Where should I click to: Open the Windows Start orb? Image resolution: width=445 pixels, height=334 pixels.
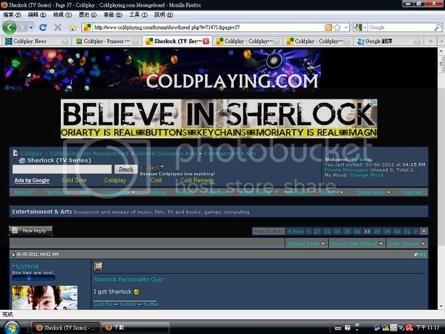(11, 327)
